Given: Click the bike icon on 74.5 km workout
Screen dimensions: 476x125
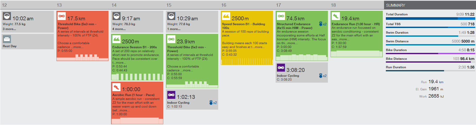Looking at the screenshot, I should tap(281, 16).
